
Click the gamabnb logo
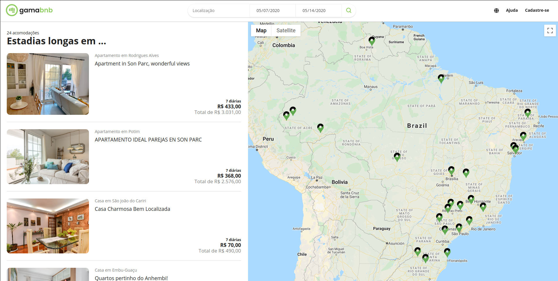pyautogui.click(x=29, y=10)
